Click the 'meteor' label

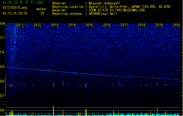click(41, 9)
